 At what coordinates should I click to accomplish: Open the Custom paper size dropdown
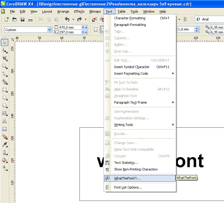pos(49,30)
